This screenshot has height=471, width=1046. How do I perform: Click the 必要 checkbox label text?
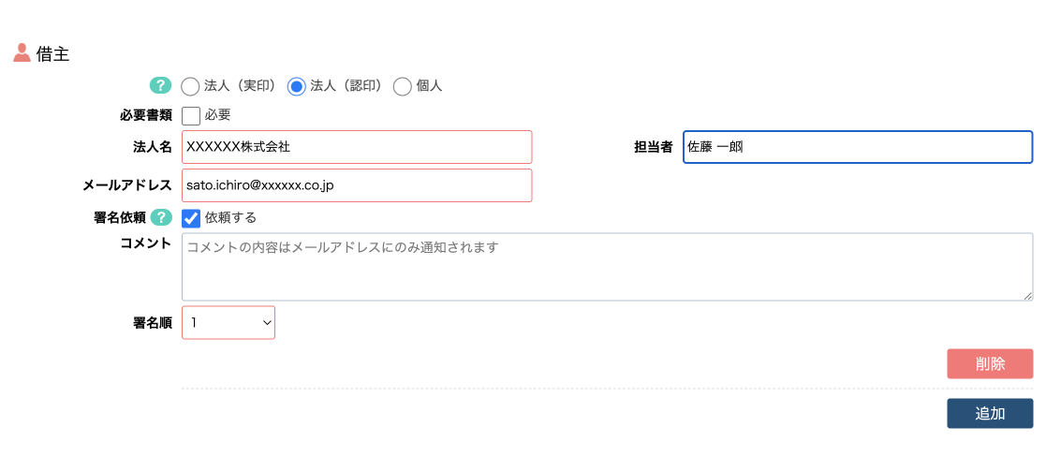click(217, 116)
